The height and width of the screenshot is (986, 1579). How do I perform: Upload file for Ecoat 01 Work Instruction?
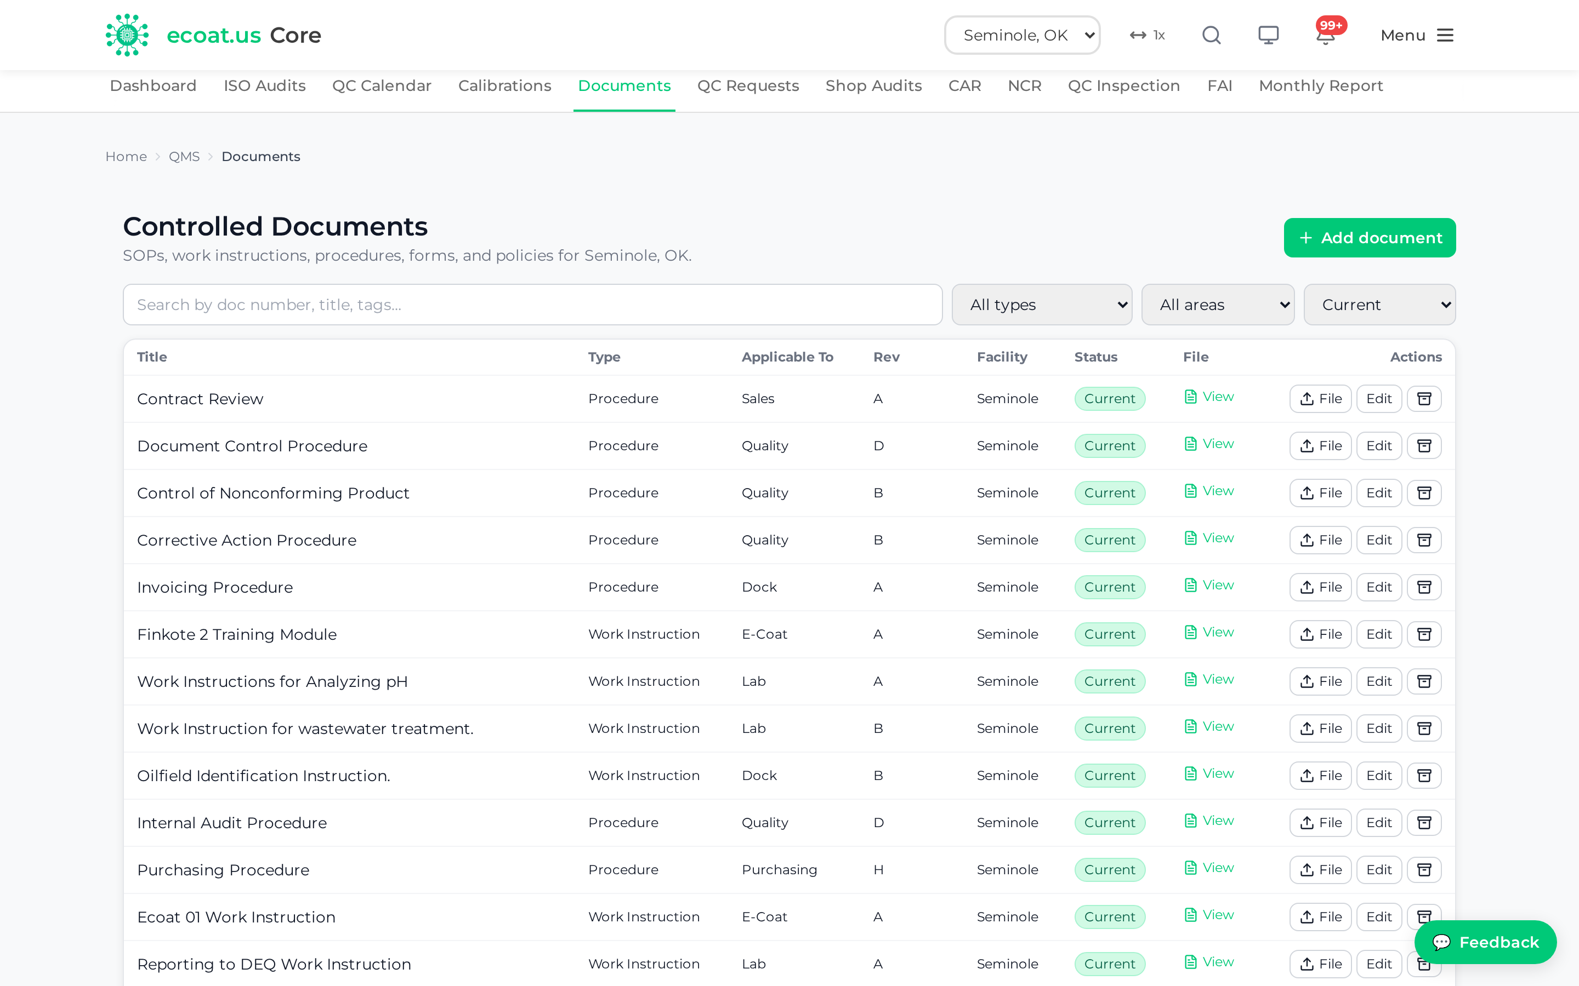coord(1320,916)
